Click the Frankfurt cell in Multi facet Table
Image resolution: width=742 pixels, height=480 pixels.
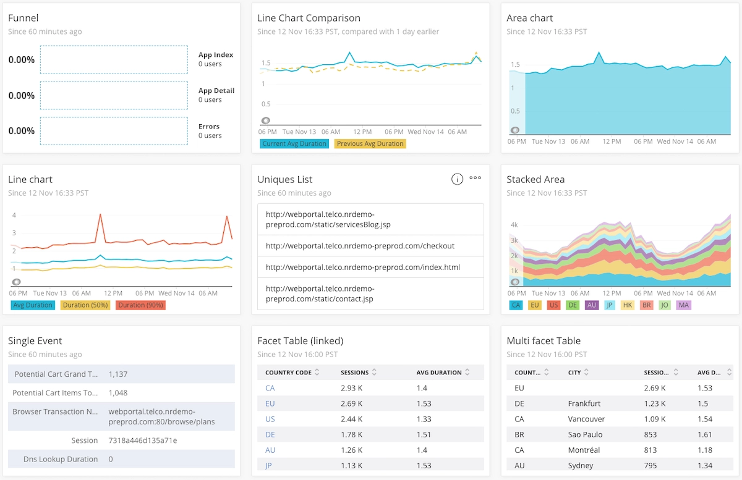click(x=584, y=403)
